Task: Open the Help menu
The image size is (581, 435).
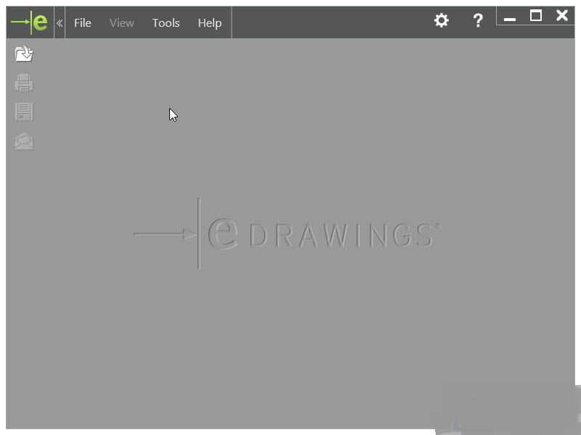Action: [209, 23]
